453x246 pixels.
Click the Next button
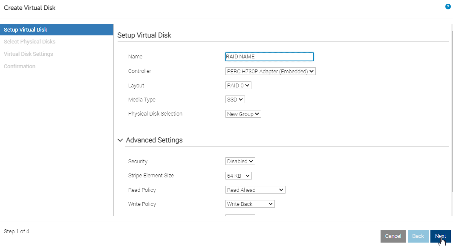440,236
